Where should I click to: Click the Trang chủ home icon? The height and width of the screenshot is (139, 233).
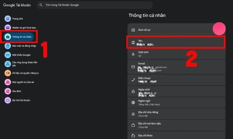tap(8, 19)
